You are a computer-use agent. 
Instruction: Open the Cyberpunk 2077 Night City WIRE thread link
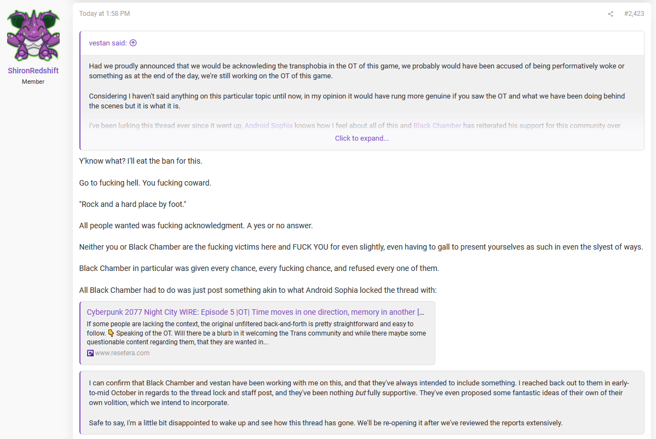[x=255, y=312]
